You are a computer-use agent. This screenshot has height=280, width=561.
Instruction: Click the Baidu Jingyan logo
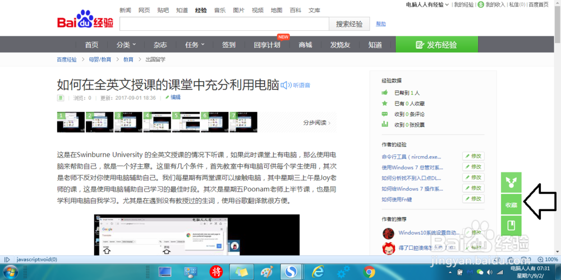[85, 20]
